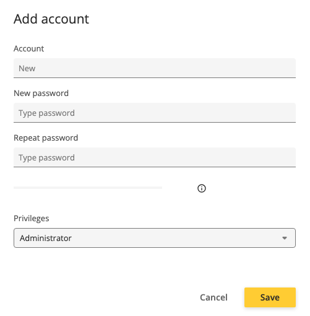Click "Type password" placeholder under New password
310x316 pixels.
click(46, 113)
